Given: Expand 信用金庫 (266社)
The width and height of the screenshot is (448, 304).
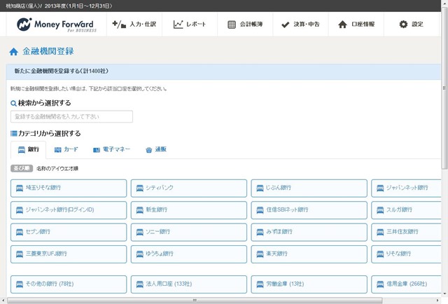Looking at the screenshot, I should [406, 284].
